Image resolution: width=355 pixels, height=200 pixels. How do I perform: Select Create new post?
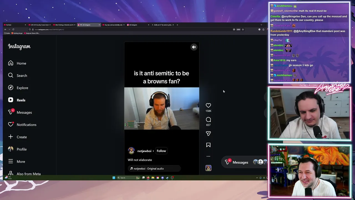[17, 137]
